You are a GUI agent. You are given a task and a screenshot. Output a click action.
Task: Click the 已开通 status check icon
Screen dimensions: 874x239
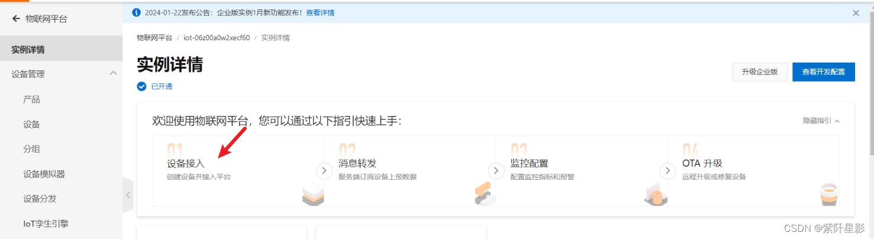(141, 86)
